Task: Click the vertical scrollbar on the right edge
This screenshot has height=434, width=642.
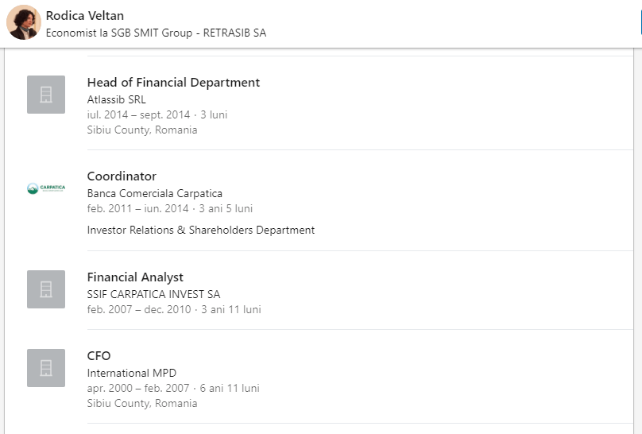Action: click(637, 238)
